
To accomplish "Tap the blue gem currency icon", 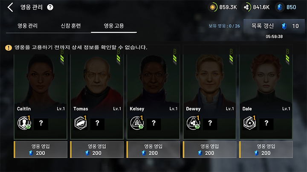I will click(280, 7).
